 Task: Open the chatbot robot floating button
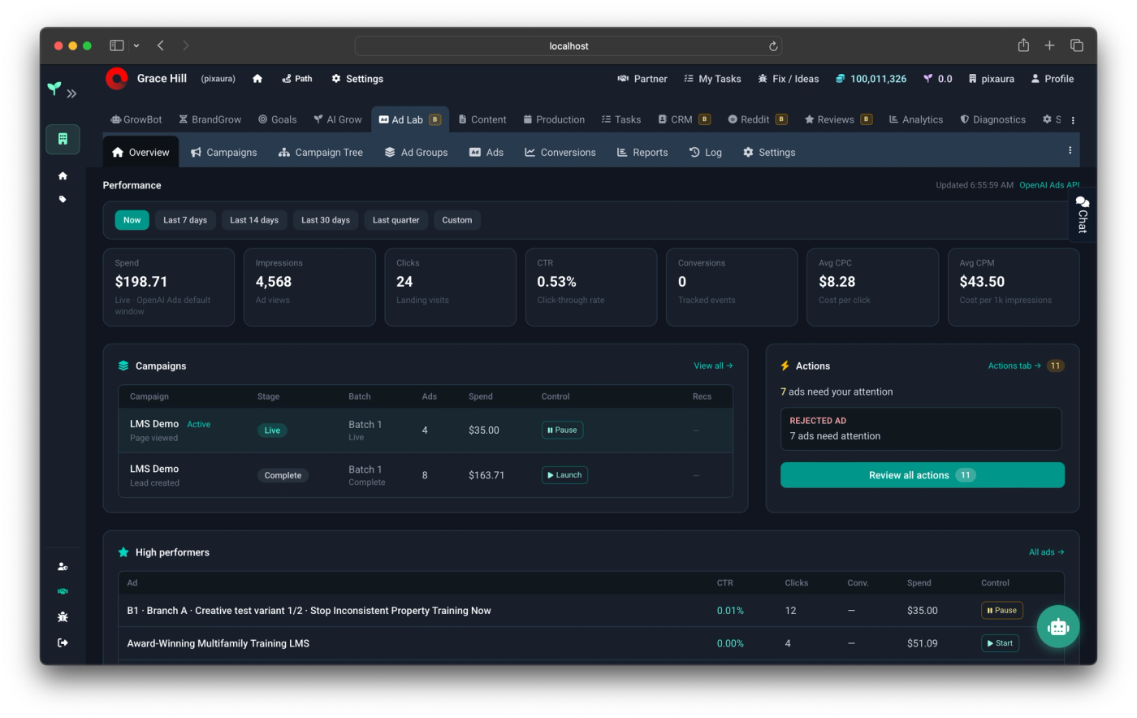pyautogui.click(x=1057, y=627)
